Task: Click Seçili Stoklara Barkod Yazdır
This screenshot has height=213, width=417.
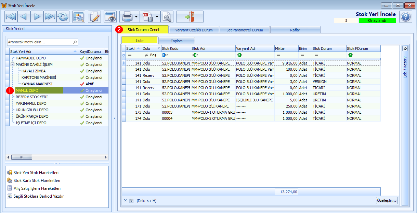Action: [x=38, y=196]
